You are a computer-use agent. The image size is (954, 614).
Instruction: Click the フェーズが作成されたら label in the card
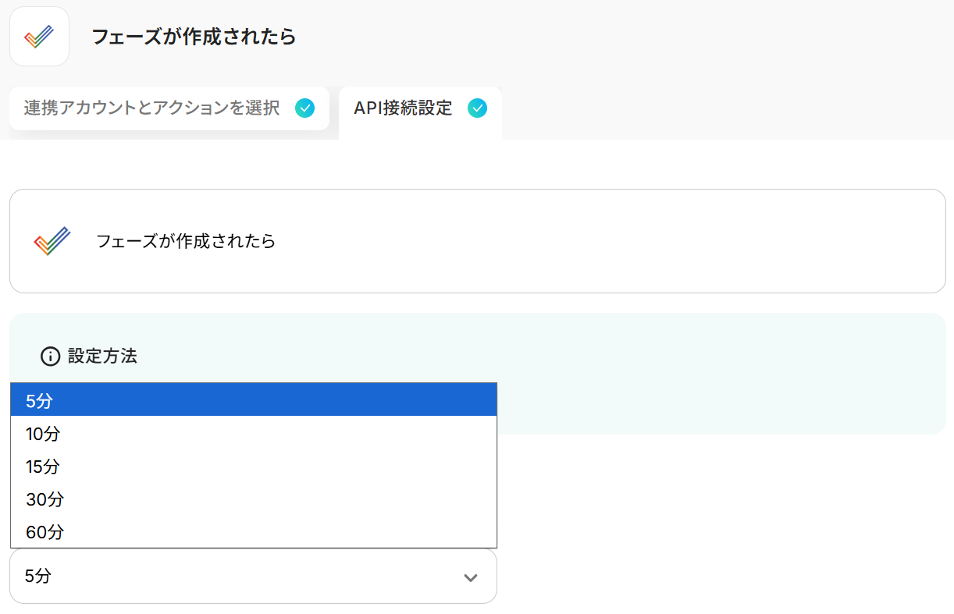tap(186, 241)
